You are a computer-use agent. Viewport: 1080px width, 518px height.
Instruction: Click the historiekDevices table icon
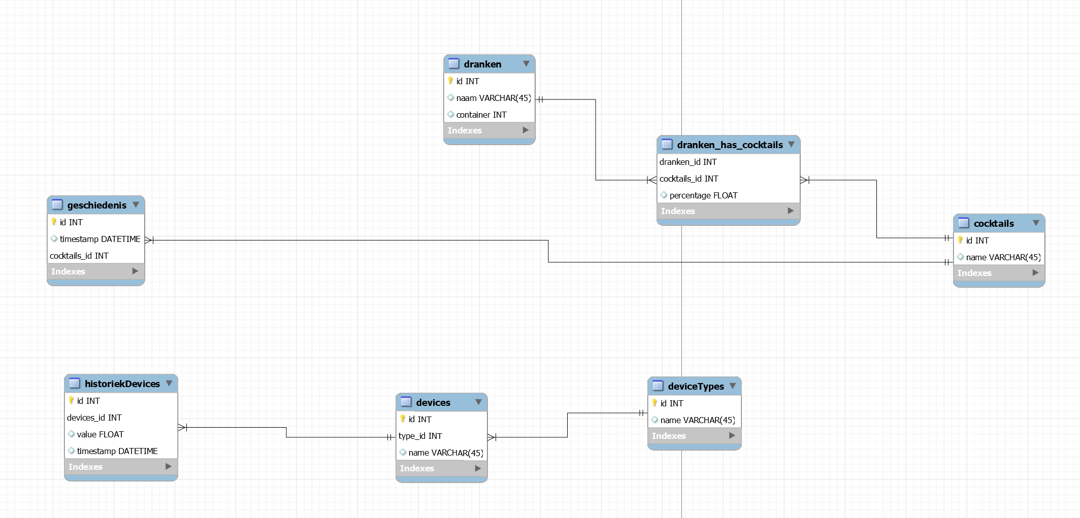pos(74,384)
